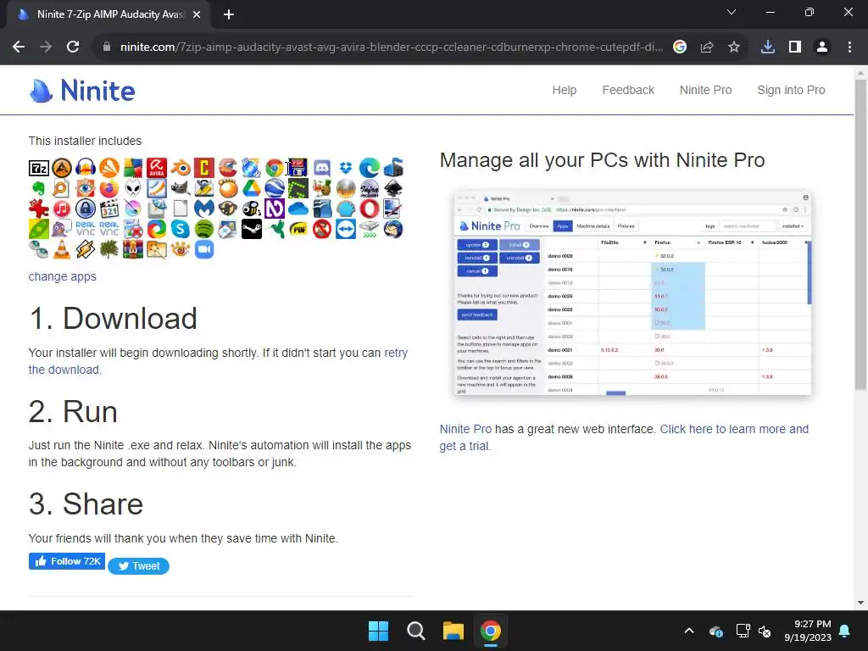Click the address bar URL
The image size is (868, 651).
392,47
